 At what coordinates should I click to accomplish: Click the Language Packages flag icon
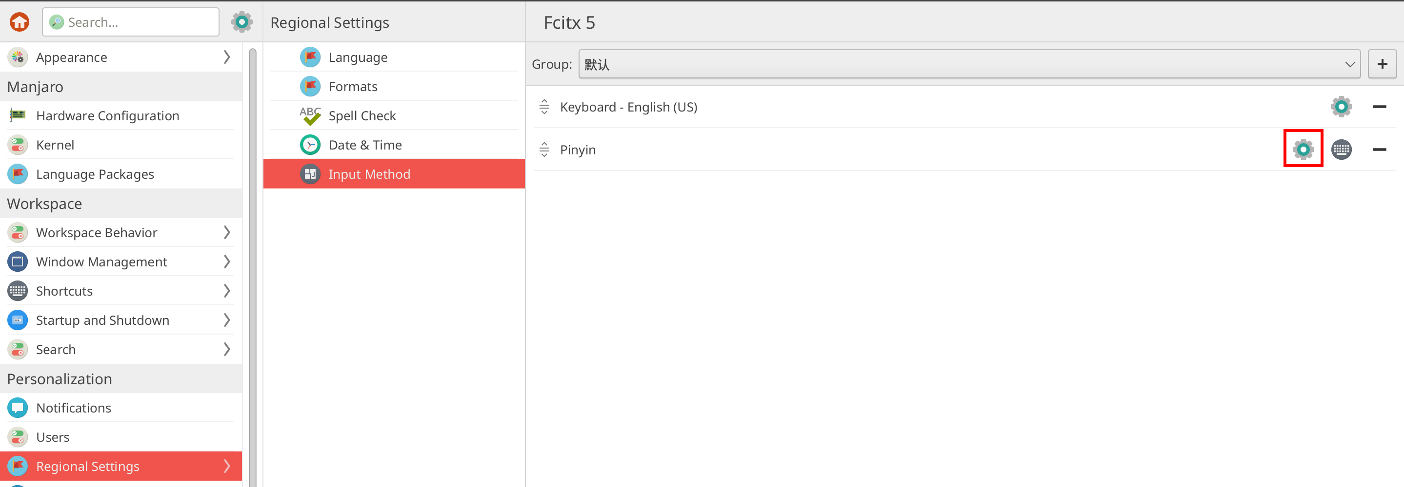tap(18, 174)
